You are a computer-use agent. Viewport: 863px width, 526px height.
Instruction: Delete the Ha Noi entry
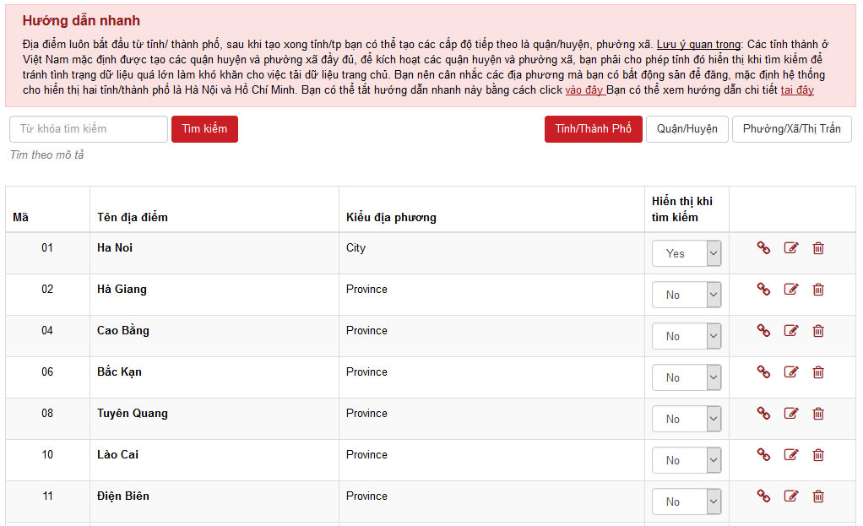(x=818, y=248)
